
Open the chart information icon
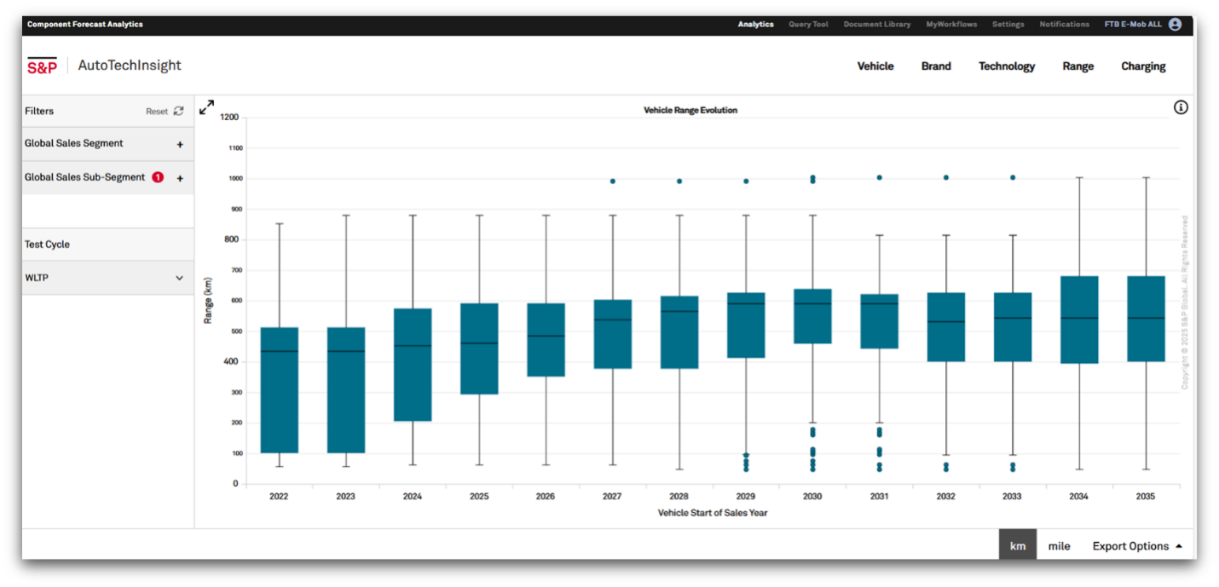1181,107
